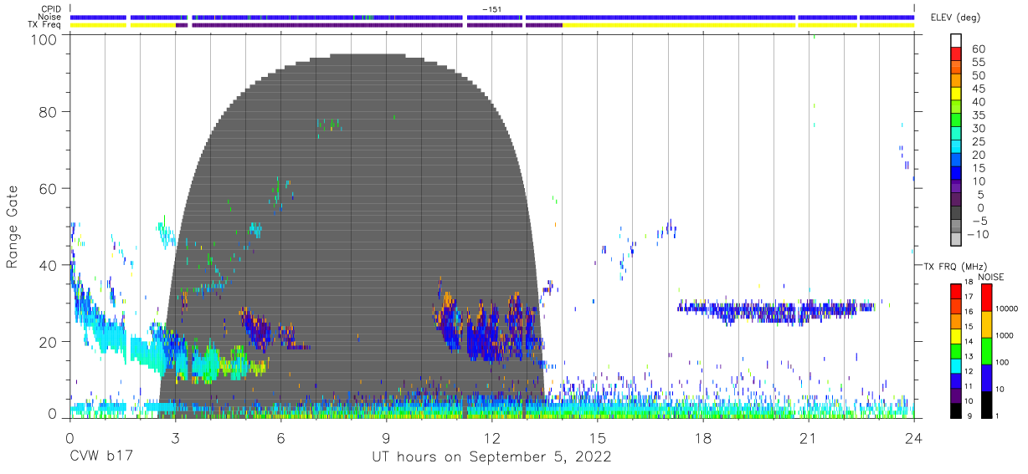The width and height of the screenshot is (1028, 474).
Task: Click the blue 10–100 NOISE swatch
Action: click(986, 378)
